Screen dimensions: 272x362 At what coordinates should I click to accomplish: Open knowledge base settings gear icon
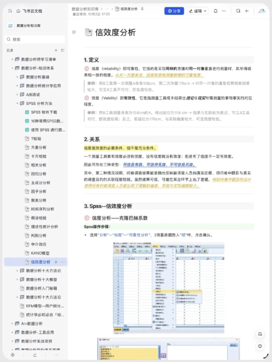coord(13,355)
